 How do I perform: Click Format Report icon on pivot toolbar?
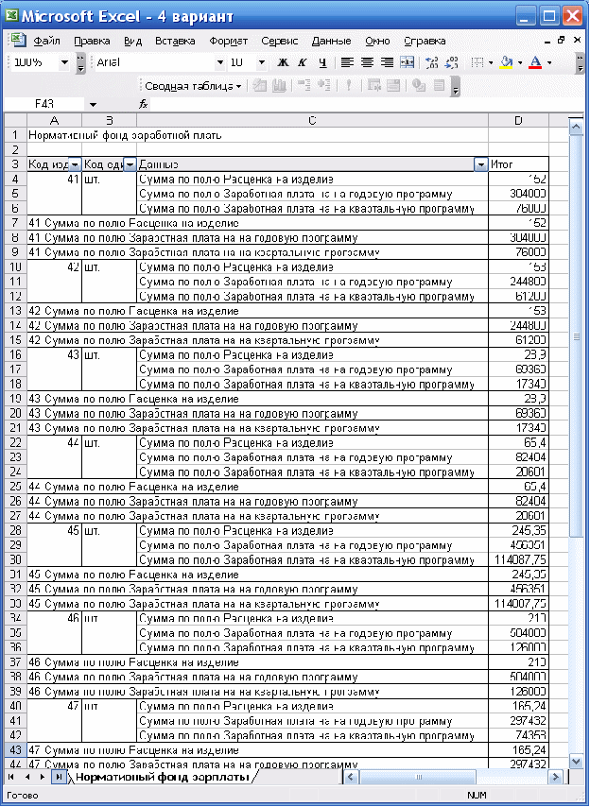(260, 86)
